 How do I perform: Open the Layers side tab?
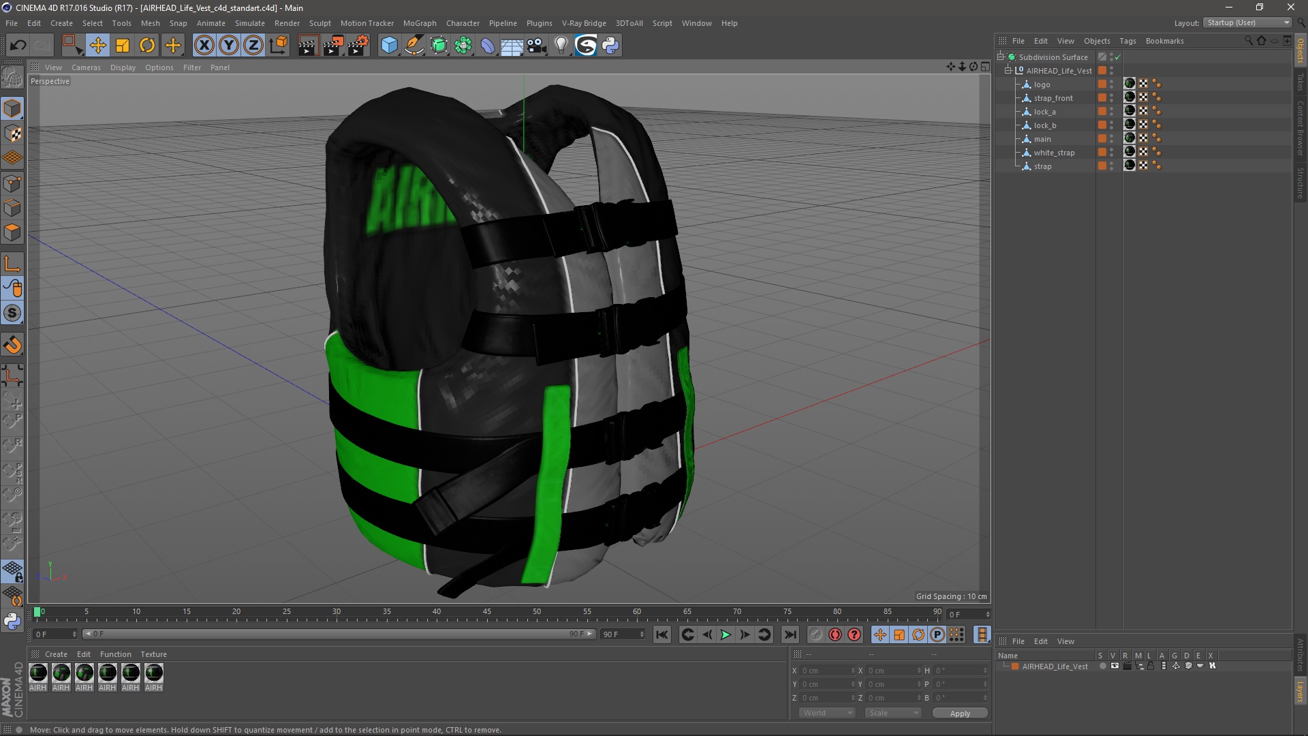pos(1301,692)
